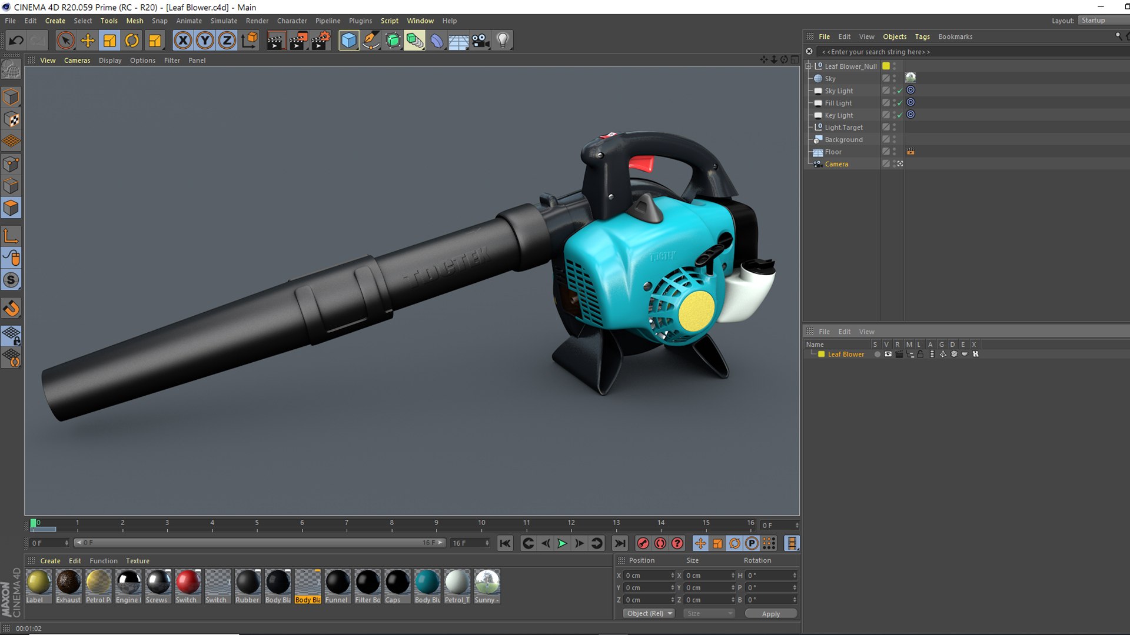Select Points mode icon in left toolbar
Screen dimensions: 1130x635
(x=11, y=163)
